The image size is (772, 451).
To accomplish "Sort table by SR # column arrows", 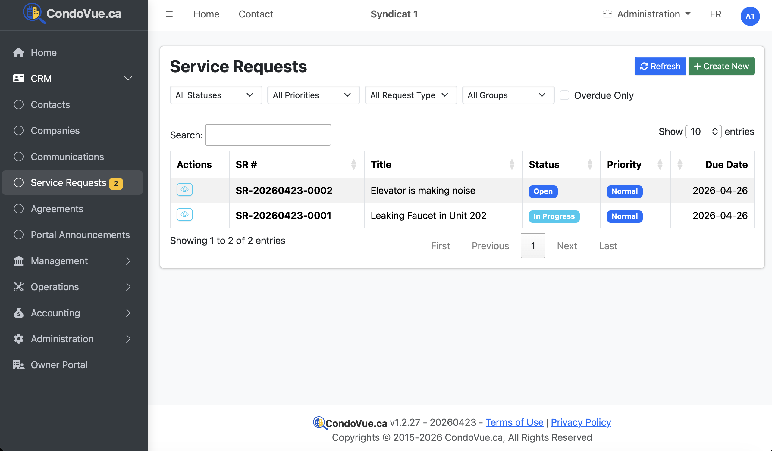I will (353, 164).
